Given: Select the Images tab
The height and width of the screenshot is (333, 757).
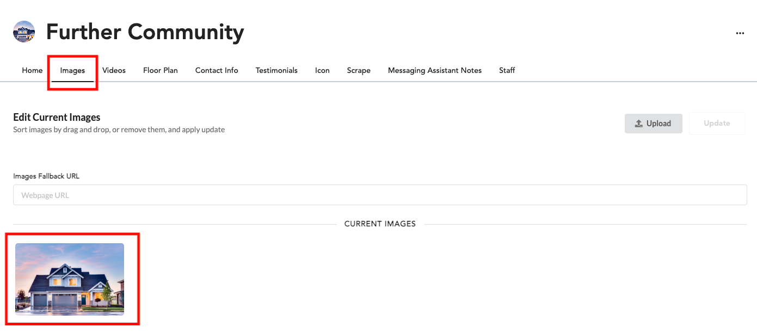Looking at the screenshot, I should pos(72,70).
